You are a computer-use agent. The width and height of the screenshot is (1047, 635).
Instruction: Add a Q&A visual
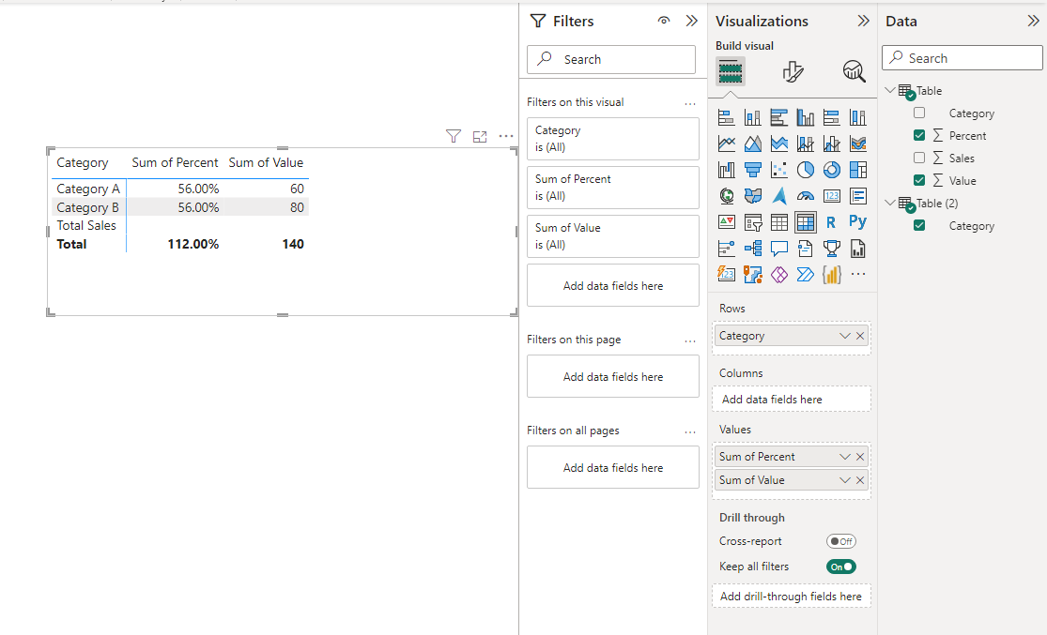pyautogui.click(x=779, y=249)
